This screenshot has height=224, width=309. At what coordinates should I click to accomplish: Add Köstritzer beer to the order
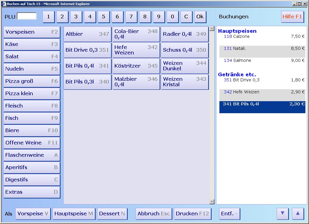point(136,66)
